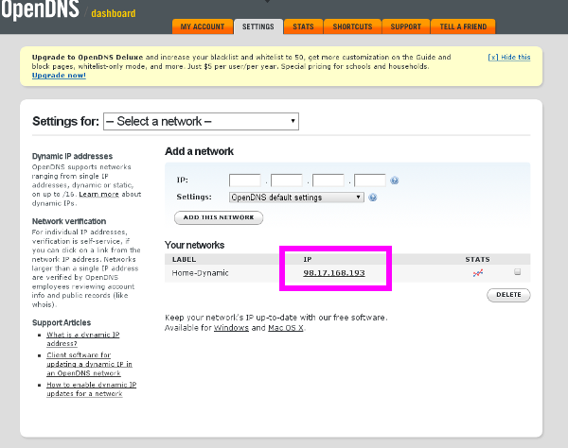Click the OpenDNS logo
This screenshot has width=568, height=448.
(40, 9)
